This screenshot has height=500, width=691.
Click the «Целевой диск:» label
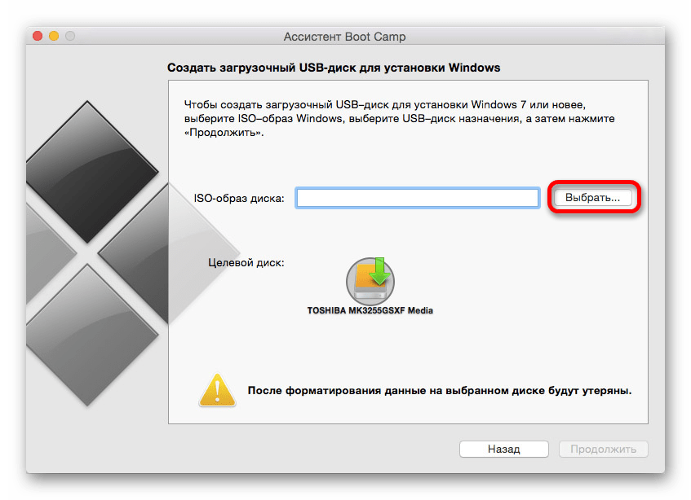[247, 262]
